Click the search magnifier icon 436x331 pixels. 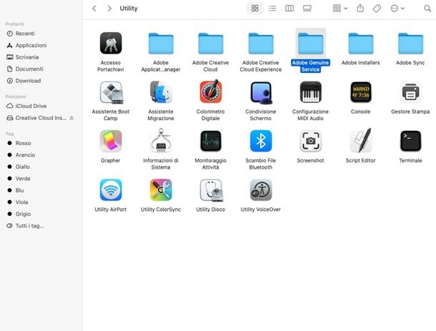pyautogui.click(x=427, y=9)
